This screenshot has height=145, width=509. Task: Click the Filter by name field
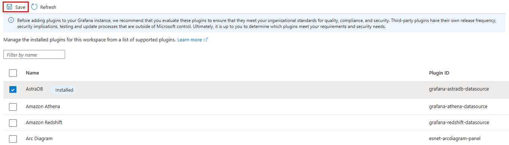pyautogui.click(x=34, y=55)
